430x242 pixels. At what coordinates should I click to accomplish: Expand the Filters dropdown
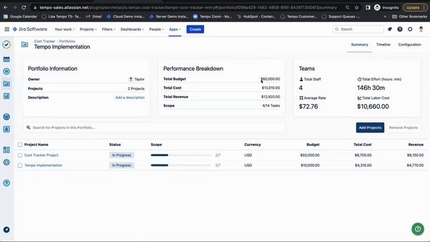tap(109, 30)
